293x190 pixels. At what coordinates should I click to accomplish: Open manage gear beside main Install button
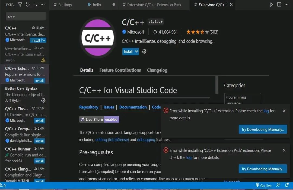pos(144,51)
